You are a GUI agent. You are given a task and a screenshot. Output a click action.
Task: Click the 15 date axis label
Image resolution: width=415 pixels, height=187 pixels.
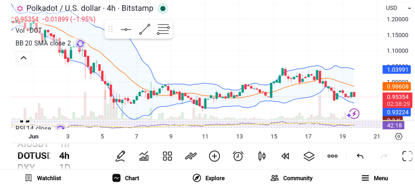point(274,137)
